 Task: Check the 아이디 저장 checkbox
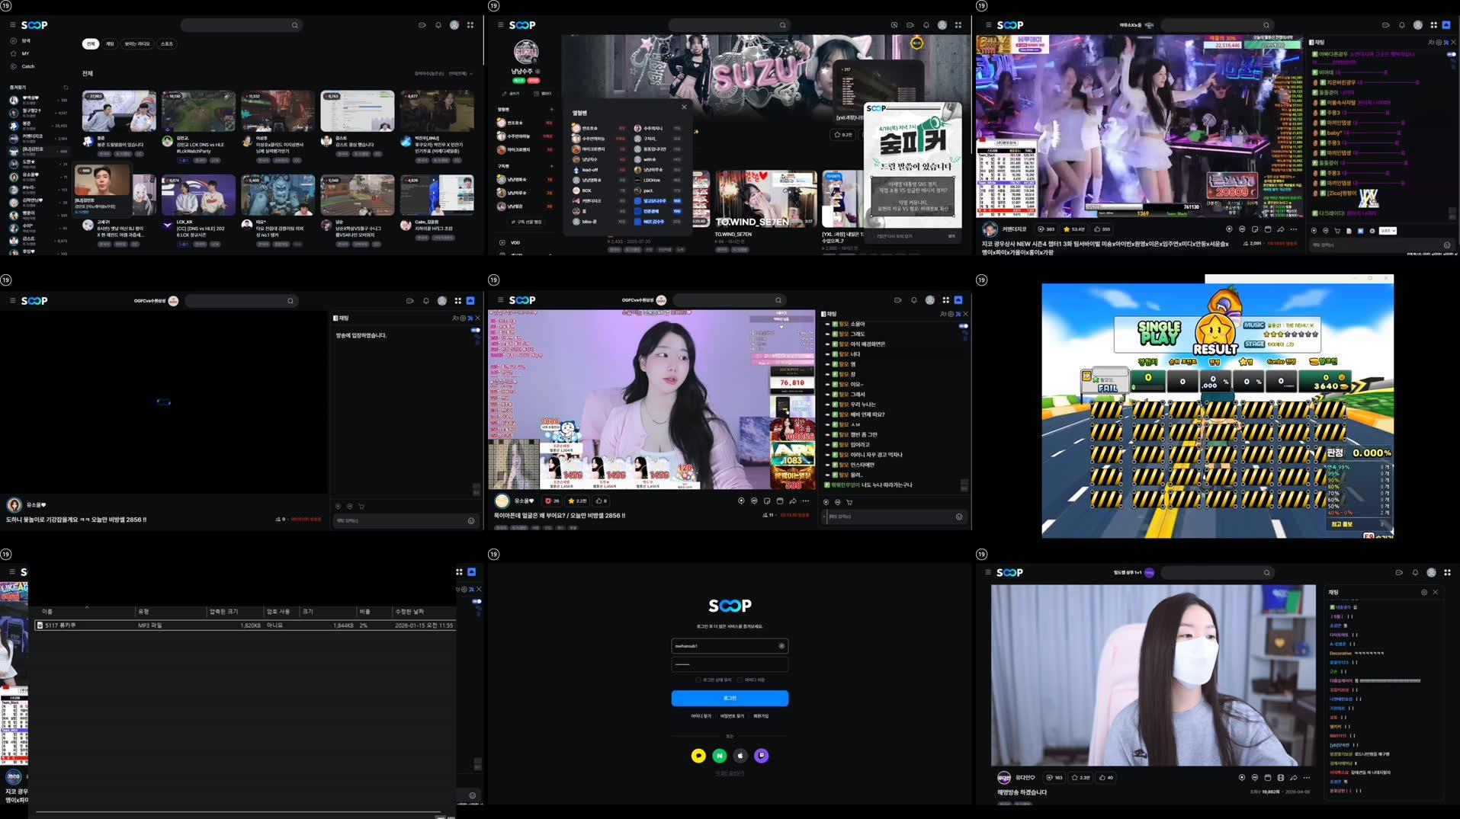point(740,680)
